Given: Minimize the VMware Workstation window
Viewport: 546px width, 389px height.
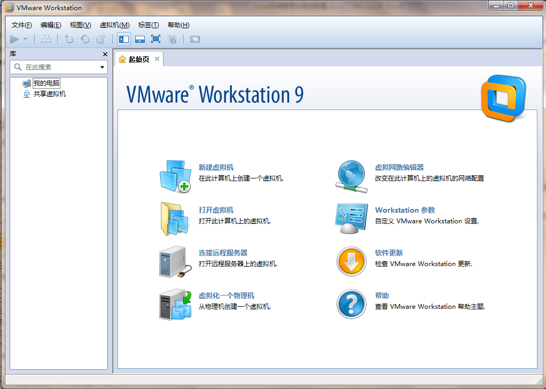Looking at the screenshot, I should [496, 6].
